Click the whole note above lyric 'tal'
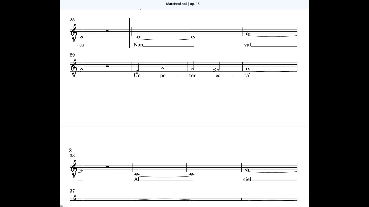This screenshot has width=369, height=207. (247, 69)
